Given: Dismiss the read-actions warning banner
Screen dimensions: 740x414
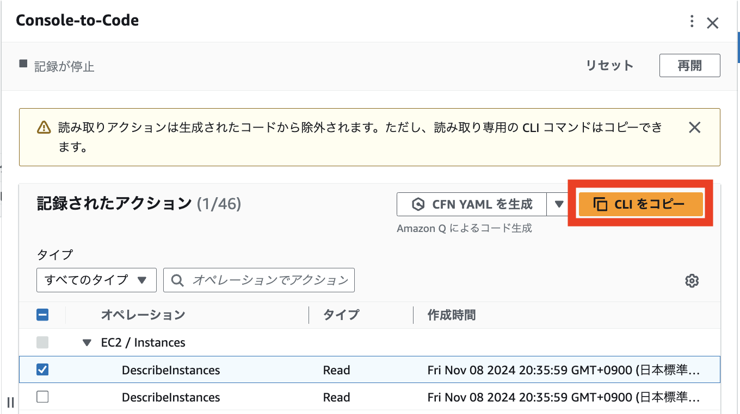Looking at the screenshot, I should pos(695,127).
